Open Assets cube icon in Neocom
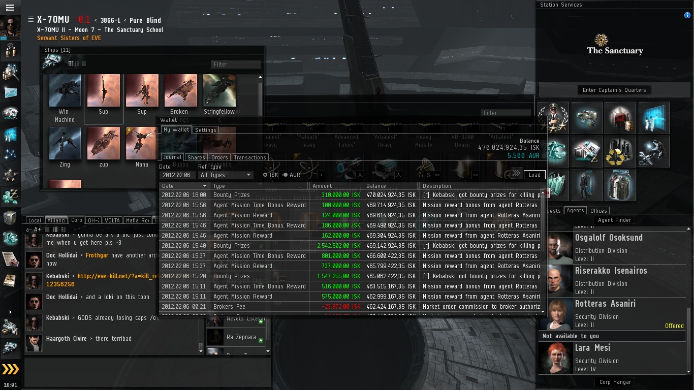The width and height of the screenshot is (694, 390). click(x=10, y=217)
